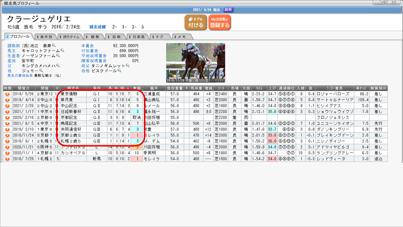Click the 説明 button in the header
The width and height of the screenshot is (403, 227).
click(x=229, y=10)
